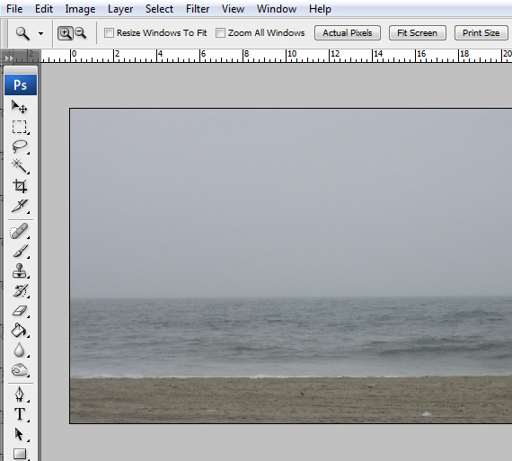This screenshot has width=512, height=461.
Task: Select the Eraser tool
Action: click(20, 311)
